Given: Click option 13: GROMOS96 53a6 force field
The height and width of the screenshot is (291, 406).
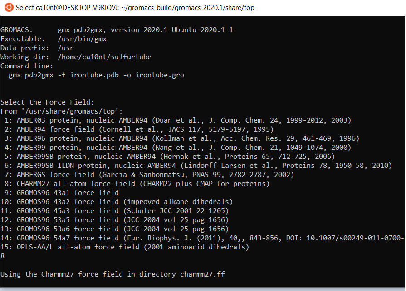Looking at the screenshot, I should pyautogui.click(x=114, y=229).
